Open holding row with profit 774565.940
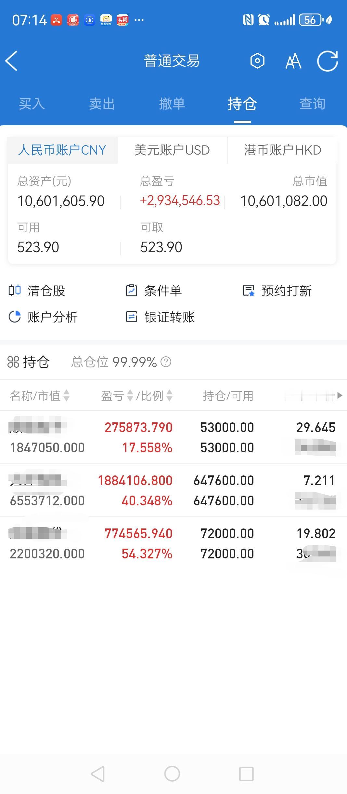This screenshot has width=347, height=794. click(173, 543)
